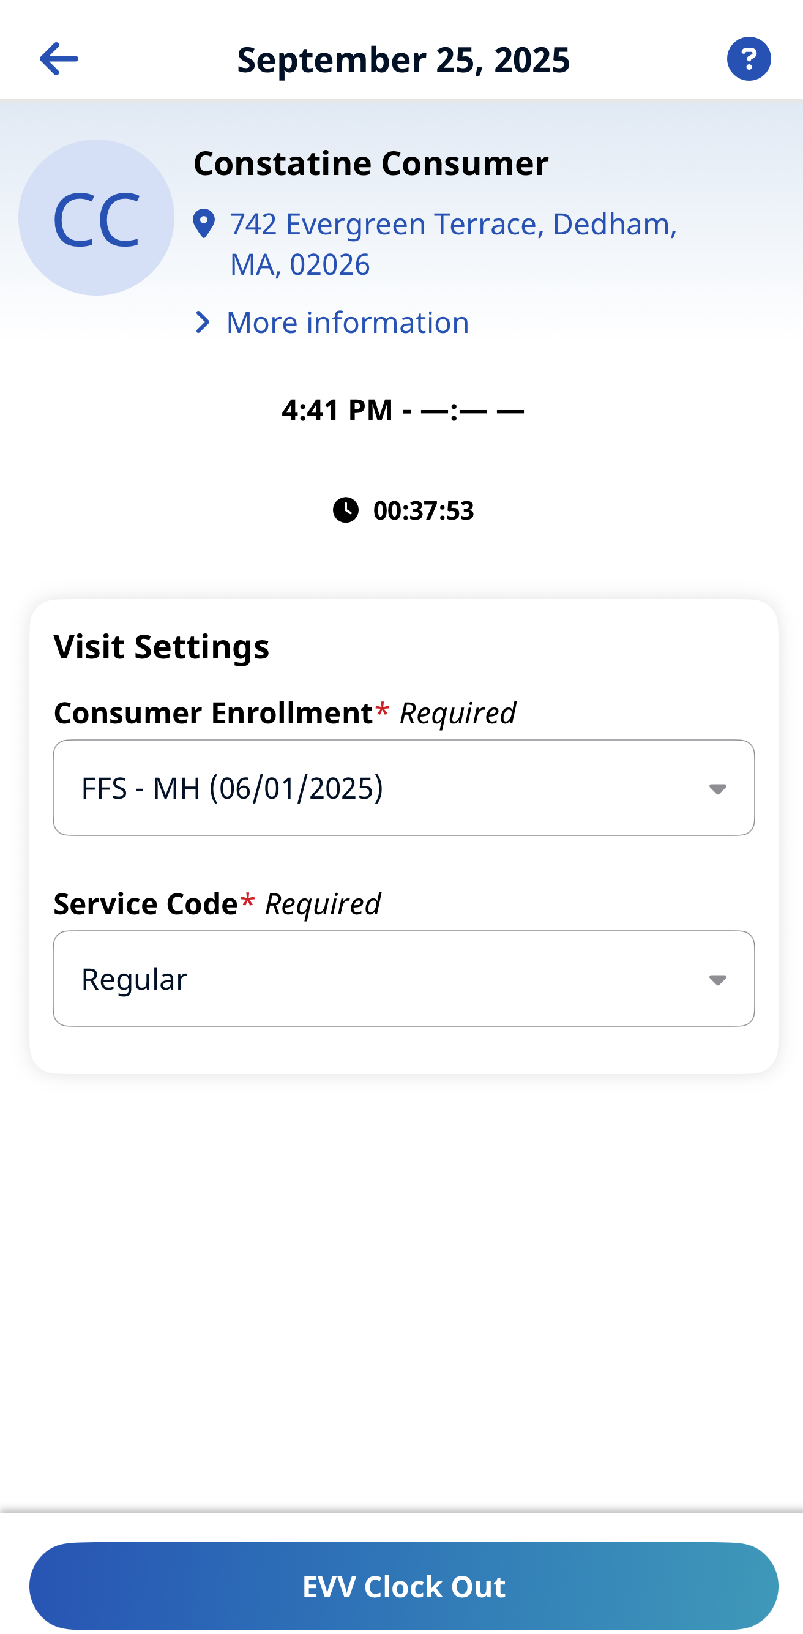Tap the 00:37:53 elapsed timer text
The height and width of the screenshot is (1634, 803).
pos(423,510)
